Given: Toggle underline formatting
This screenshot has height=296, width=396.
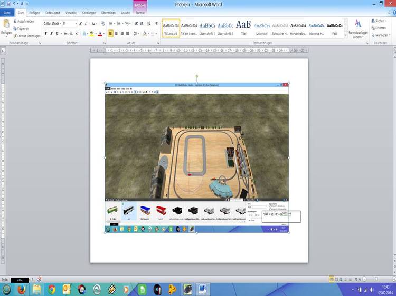Looking at the screenshot, I should pyautogui.click(x=57, y=33).
